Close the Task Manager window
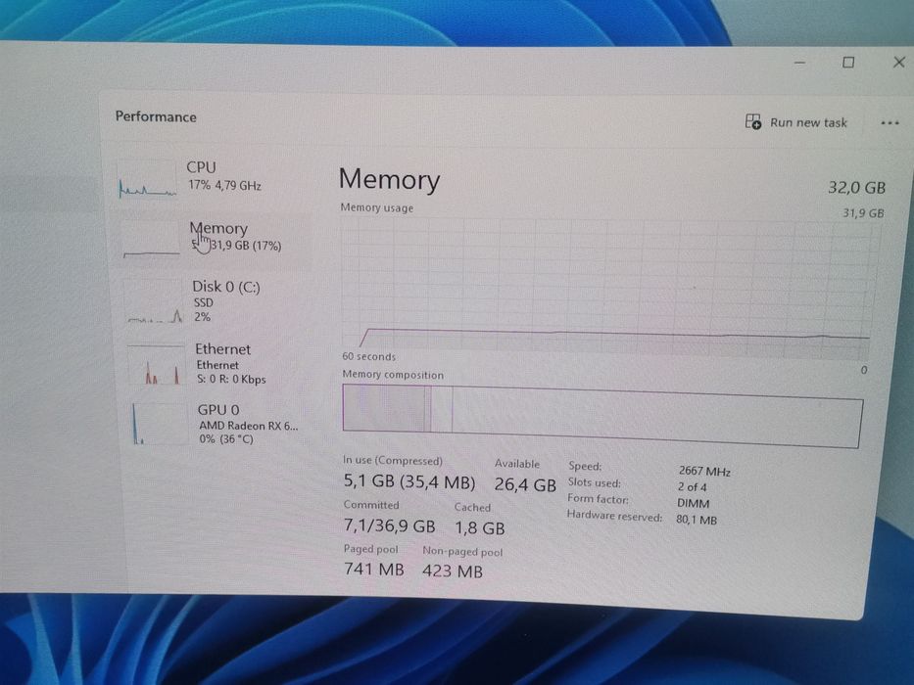 (x=899, y=62)
